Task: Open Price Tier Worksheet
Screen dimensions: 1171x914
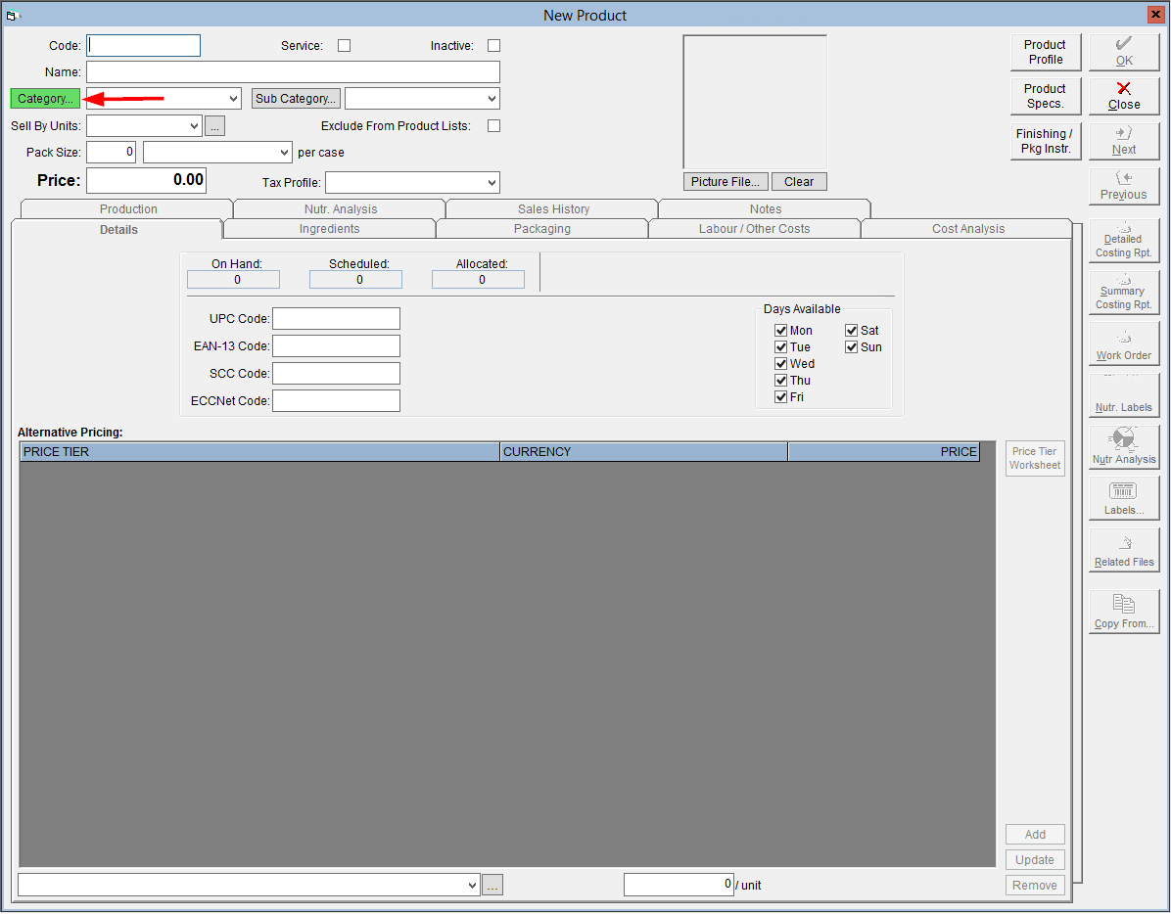Action: pos(1034,458)
